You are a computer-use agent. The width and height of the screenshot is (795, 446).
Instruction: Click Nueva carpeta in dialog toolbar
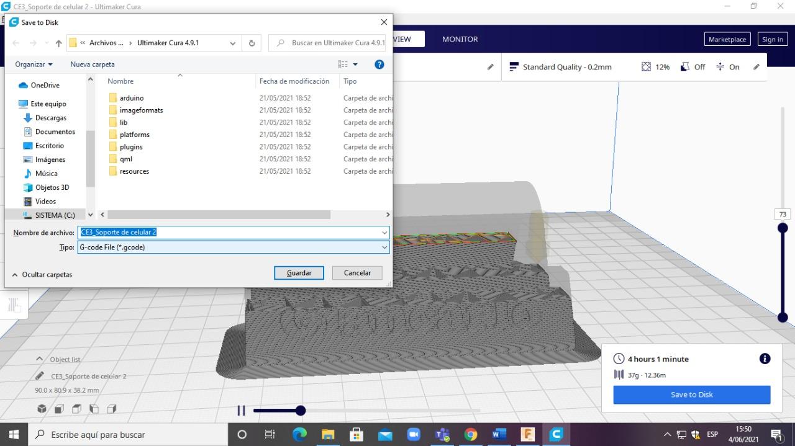pos(93,65)
